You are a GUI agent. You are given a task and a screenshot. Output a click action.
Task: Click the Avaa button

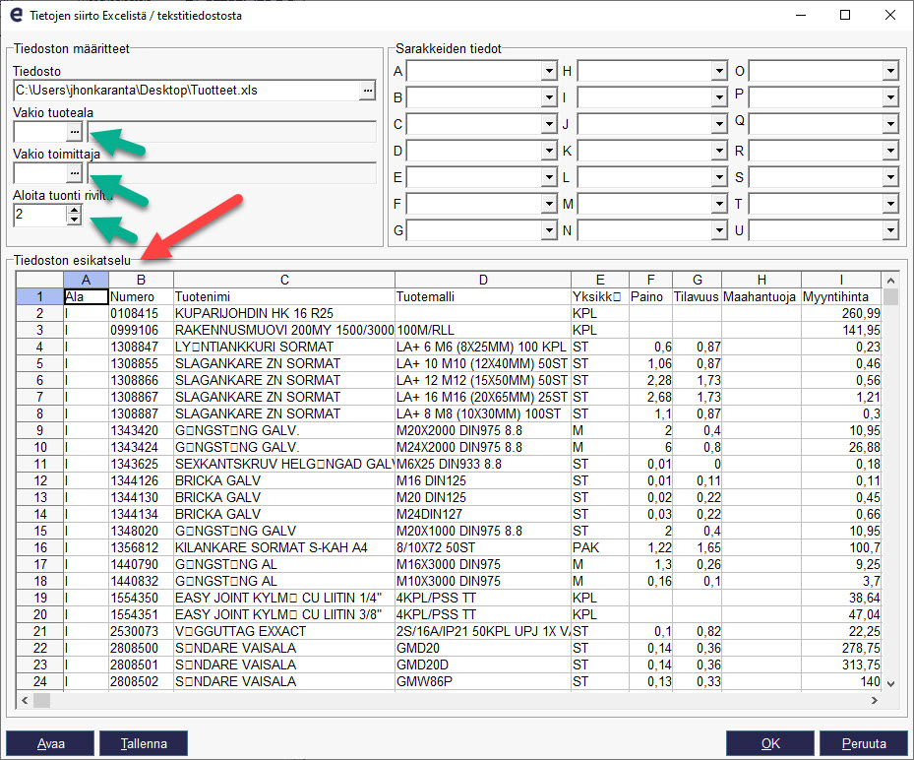tap(50, 743)
